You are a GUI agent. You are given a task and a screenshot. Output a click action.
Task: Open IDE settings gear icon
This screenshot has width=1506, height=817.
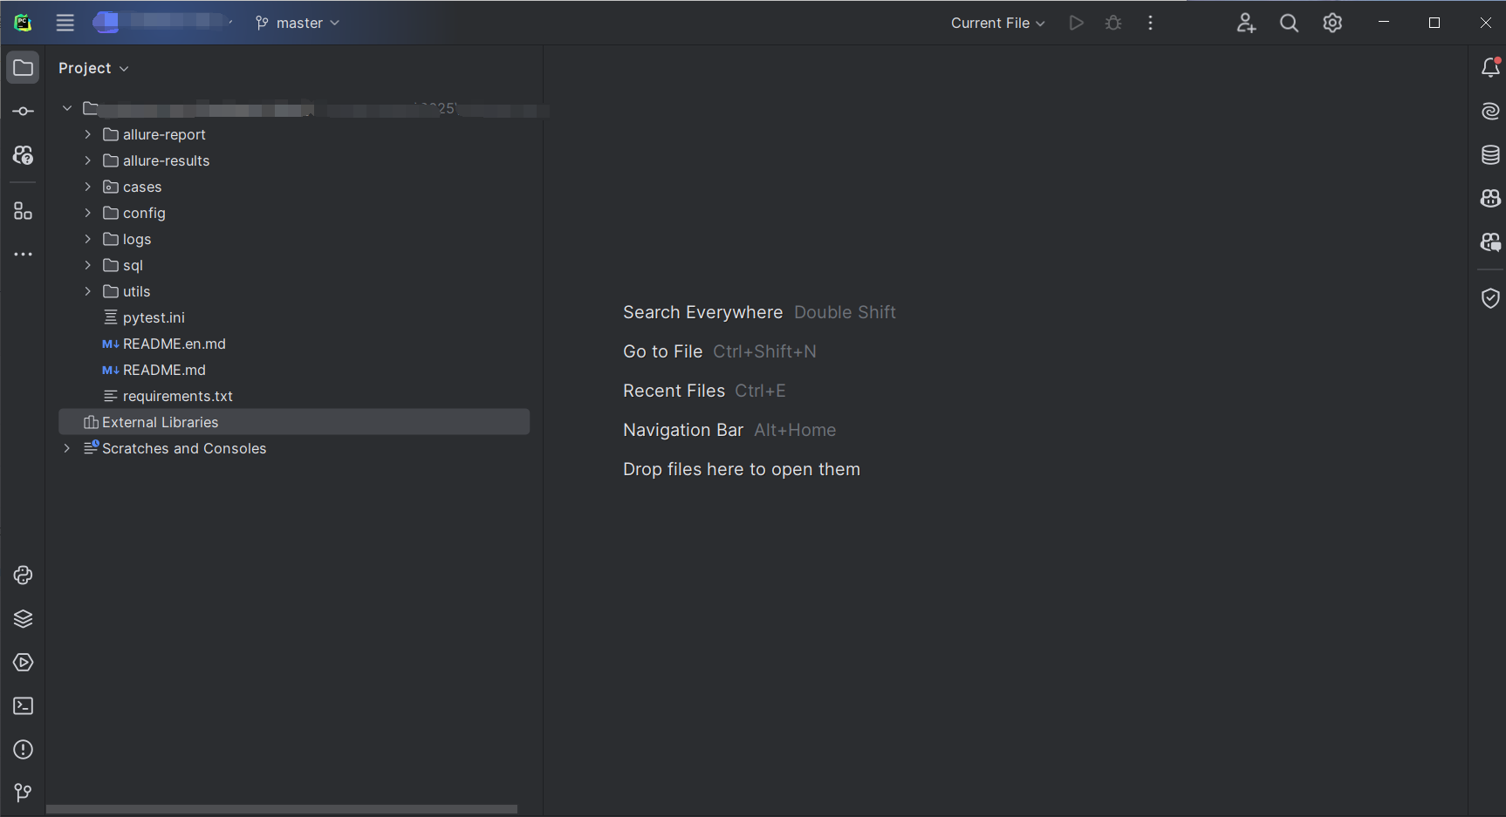1332,23
